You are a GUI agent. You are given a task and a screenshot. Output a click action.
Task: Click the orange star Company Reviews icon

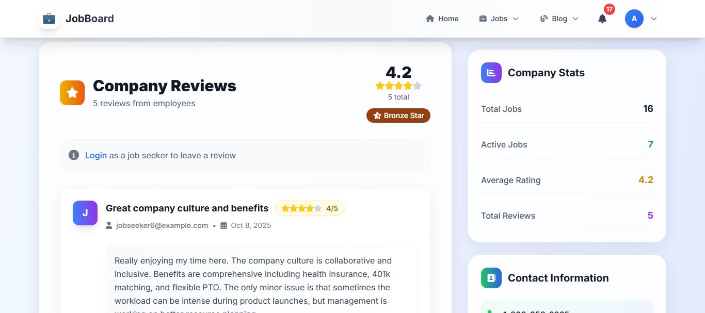coord(72,93)
